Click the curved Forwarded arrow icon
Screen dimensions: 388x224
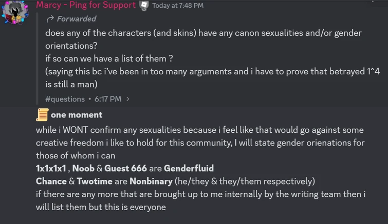[50, 19]
